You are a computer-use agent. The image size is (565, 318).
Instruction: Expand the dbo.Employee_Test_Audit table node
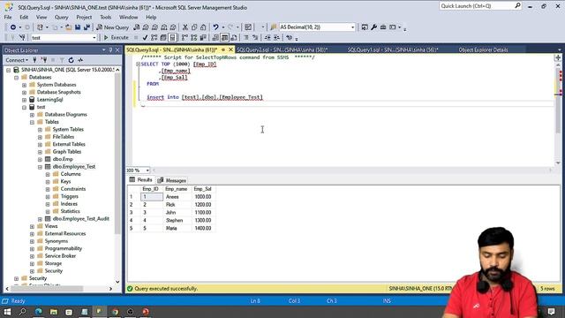40,219
